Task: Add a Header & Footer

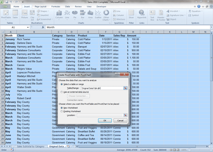Action: coord(161,15)
